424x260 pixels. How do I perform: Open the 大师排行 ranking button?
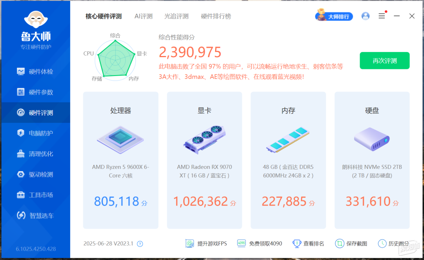click(x=334, y=15)
